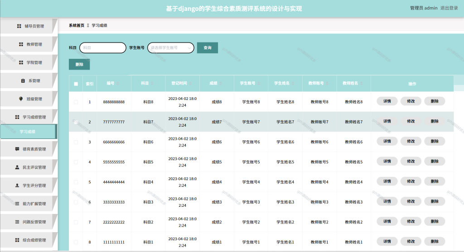Click the cell text 学生姓名5

point(285,162)
